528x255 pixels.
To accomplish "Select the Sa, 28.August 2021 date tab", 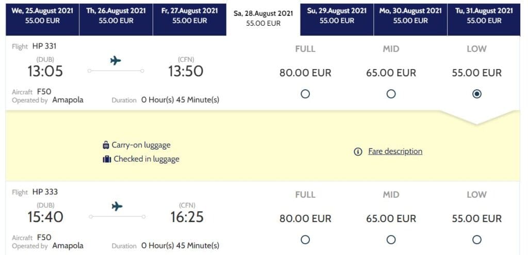I will (263, 18).
